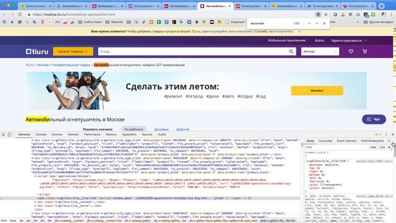Screen dimensions: 396x223
Task: Go to previous find-in-page match
Action: pyautogui.click(x=309, y=24)
